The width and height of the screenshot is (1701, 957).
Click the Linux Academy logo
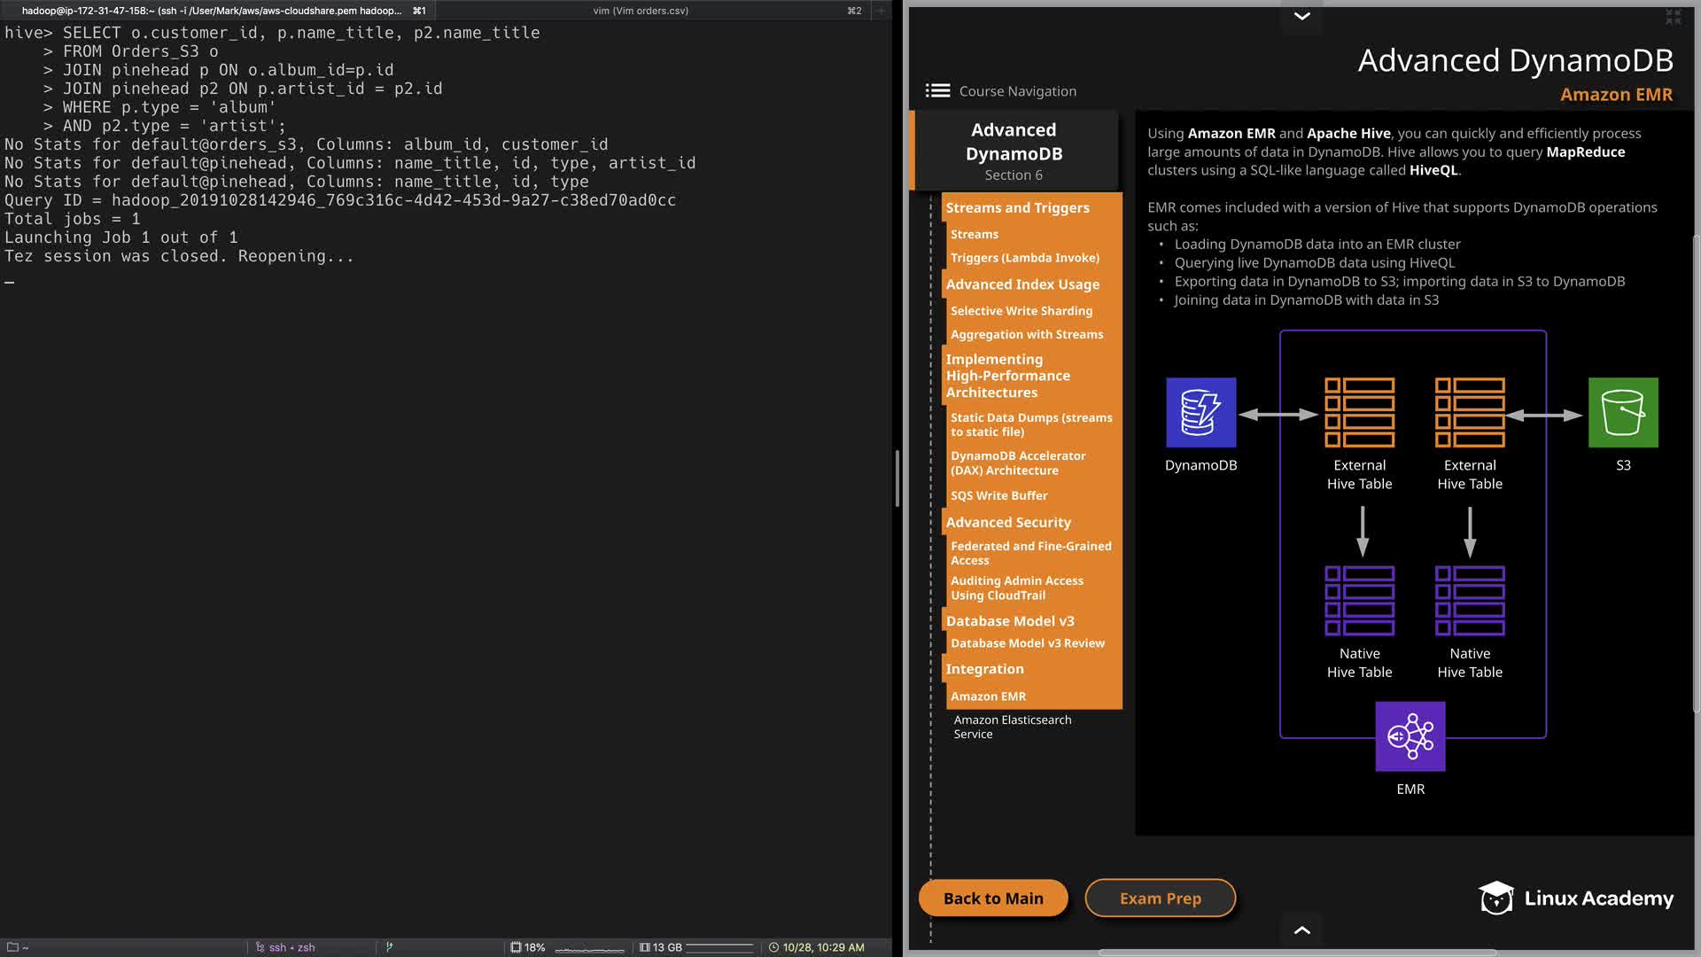pyautogui.click(x=1575, y=898)
